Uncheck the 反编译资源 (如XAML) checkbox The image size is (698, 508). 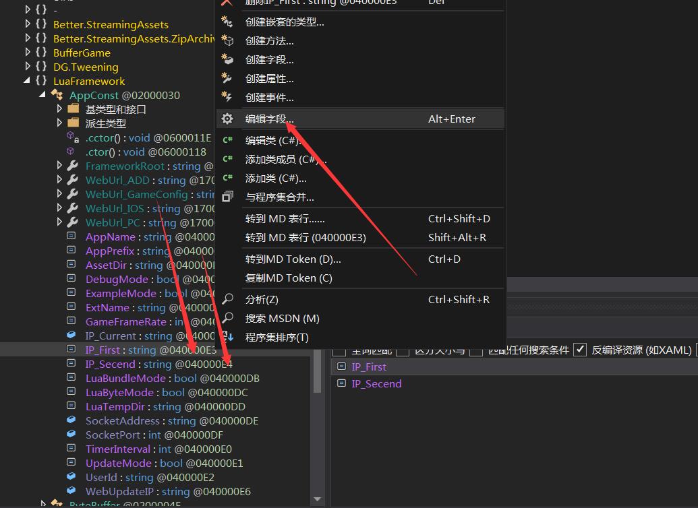[579, 350]
